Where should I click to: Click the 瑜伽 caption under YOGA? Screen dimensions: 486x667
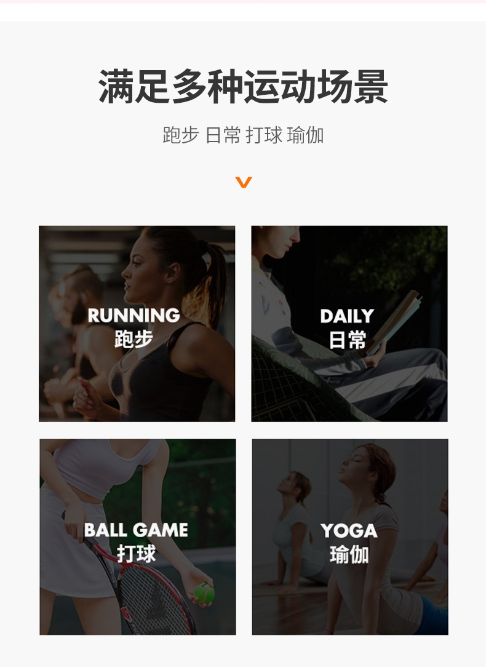pos(349,554)
